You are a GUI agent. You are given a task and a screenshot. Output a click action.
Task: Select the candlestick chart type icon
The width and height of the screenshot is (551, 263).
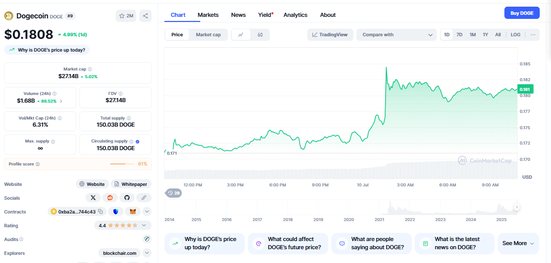260,35
